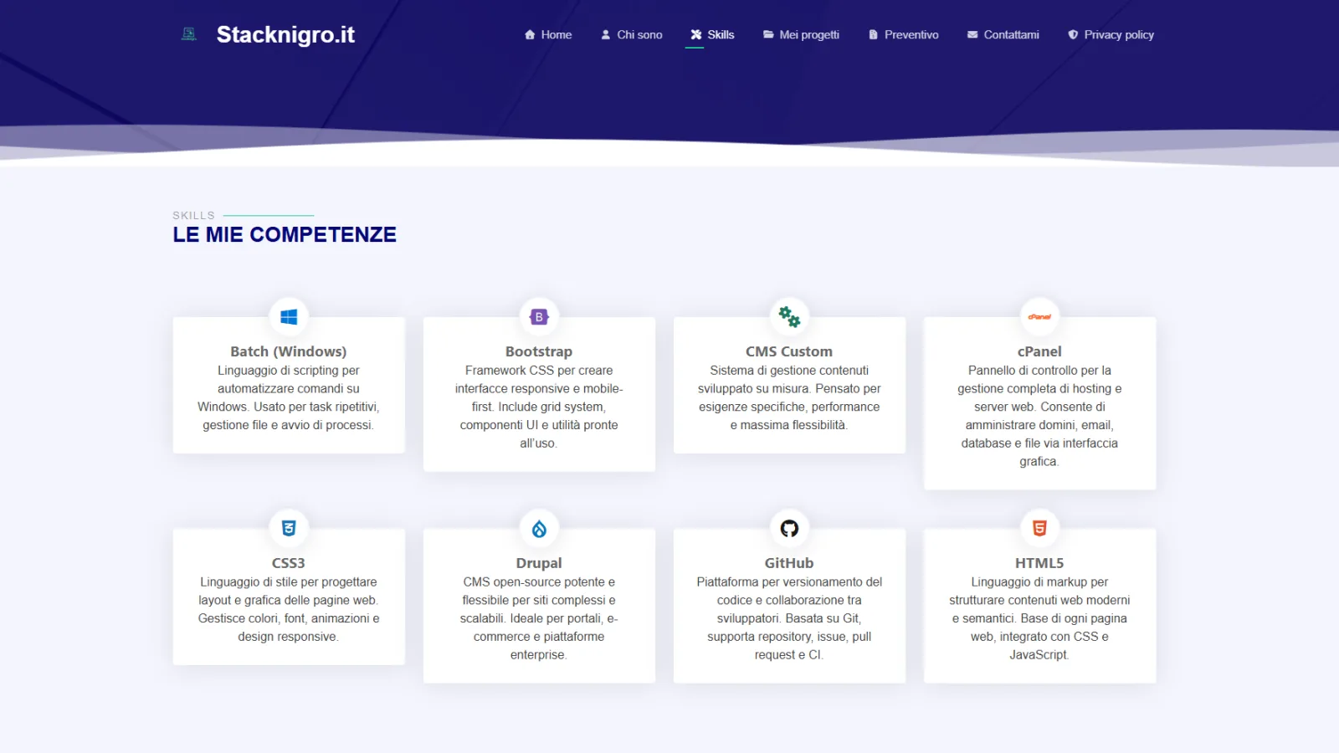Open the Contattami link

[1003, 35]
